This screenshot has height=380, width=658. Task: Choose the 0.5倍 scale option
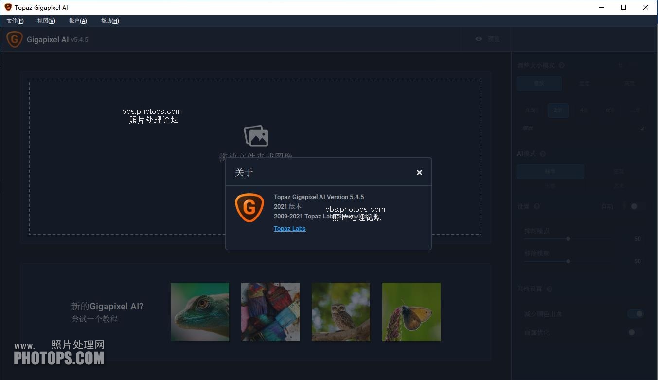coord(532,110)
